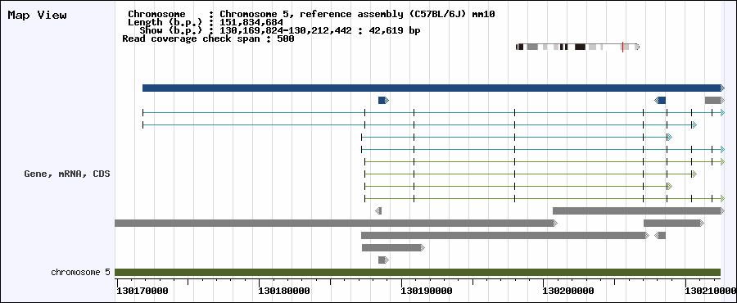Viewport: 737px width, 303px height.
Task: Click the Gene, mRNA, CDS track label
Action: [67, 174]
